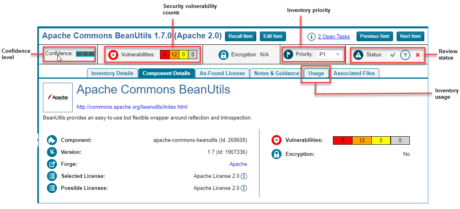Open the As-Found License tab
Screen dimensions: 460x209
222,74
